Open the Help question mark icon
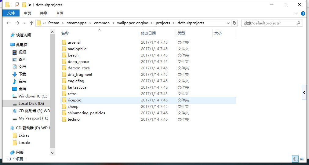 (303, 13)
